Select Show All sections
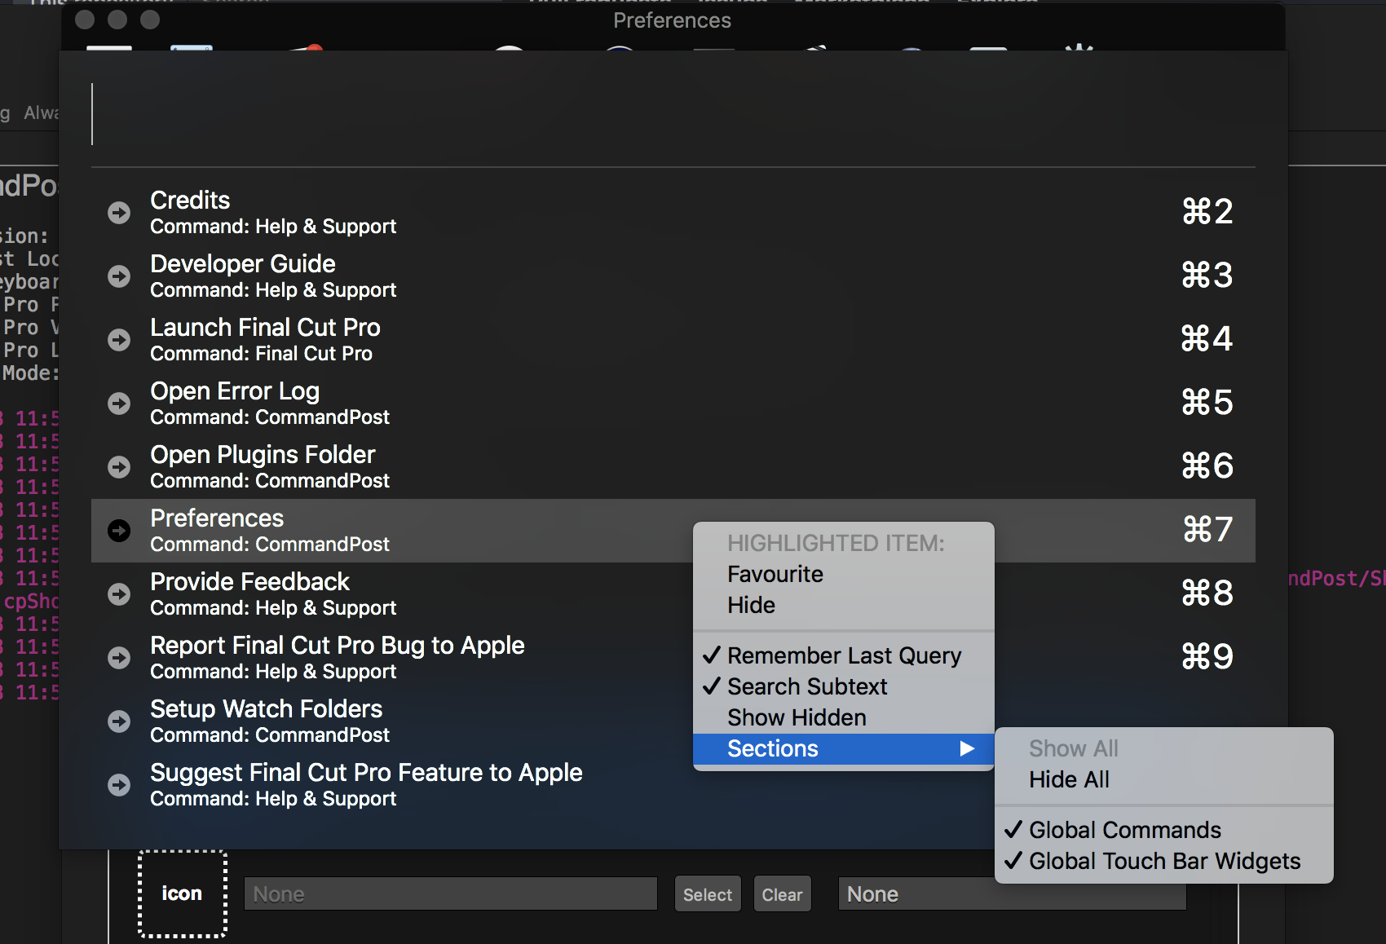This screenshot has height=944, width=1386. [x=1163, y=748]
